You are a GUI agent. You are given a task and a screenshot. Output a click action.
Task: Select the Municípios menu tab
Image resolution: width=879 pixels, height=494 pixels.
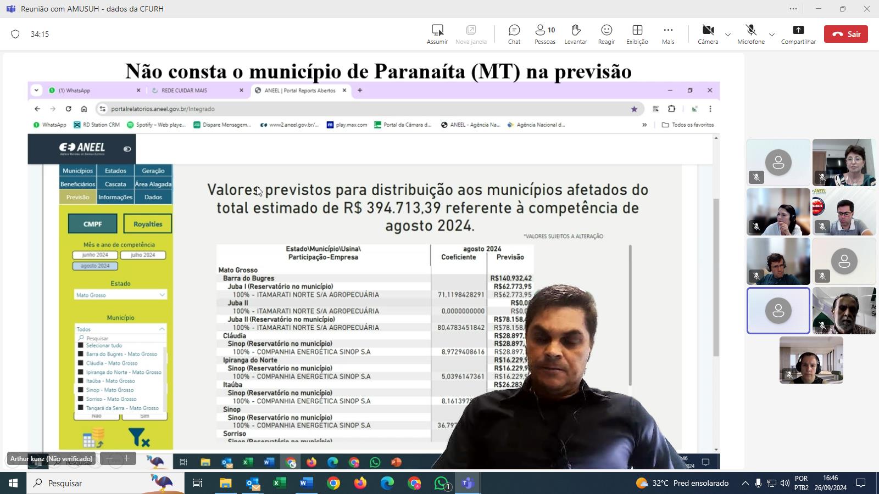[x=77, y=171]
